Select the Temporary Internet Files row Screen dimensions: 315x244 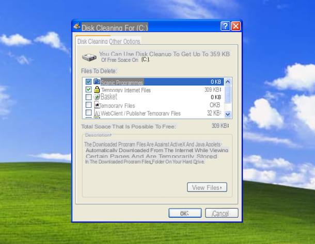[153, 89]
